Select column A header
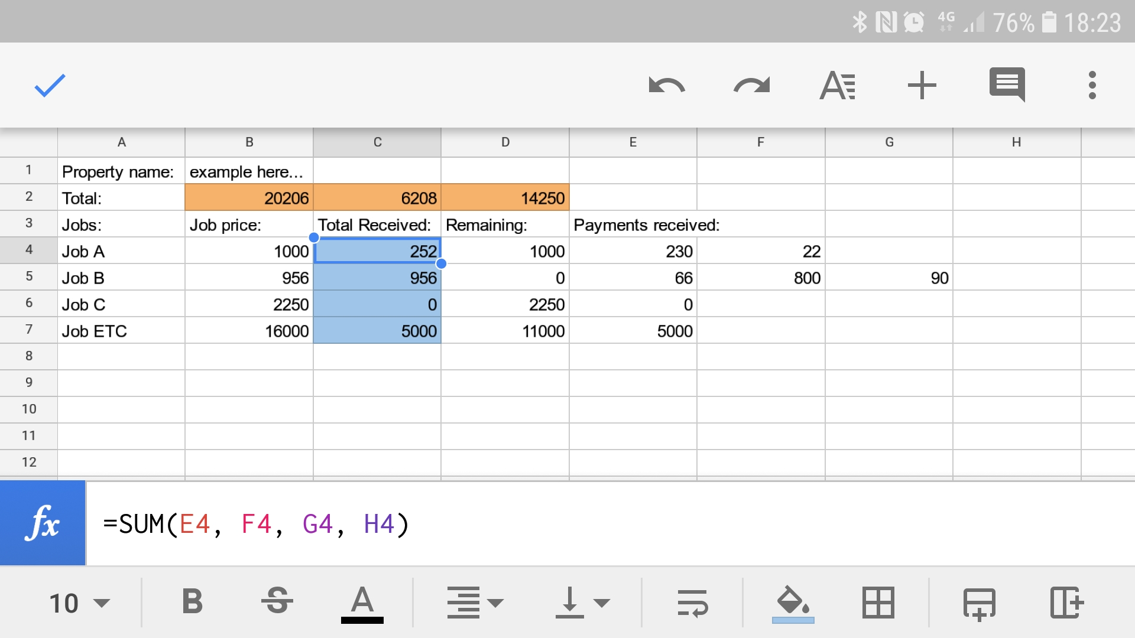Screen dimensions: 1135x638 click(121, 142)
